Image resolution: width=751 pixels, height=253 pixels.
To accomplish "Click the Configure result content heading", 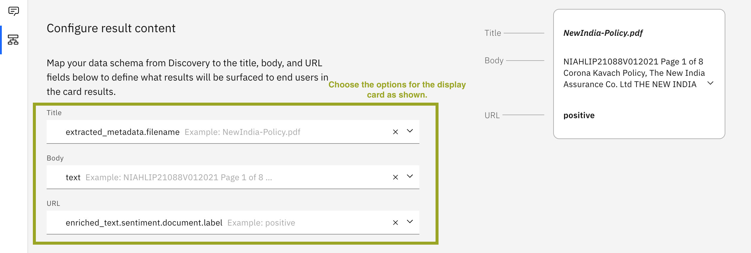I will click(111, 28).
